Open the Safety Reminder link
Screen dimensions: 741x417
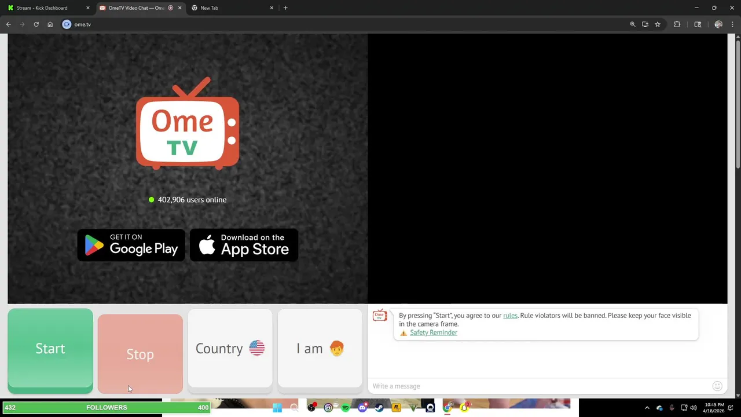[434, 332]
